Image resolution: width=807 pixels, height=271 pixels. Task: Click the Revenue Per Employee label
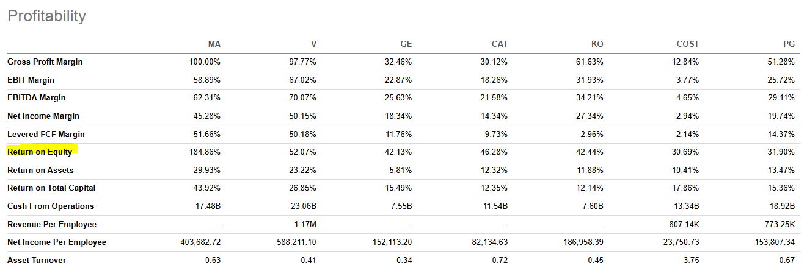(x=52, y=224)
